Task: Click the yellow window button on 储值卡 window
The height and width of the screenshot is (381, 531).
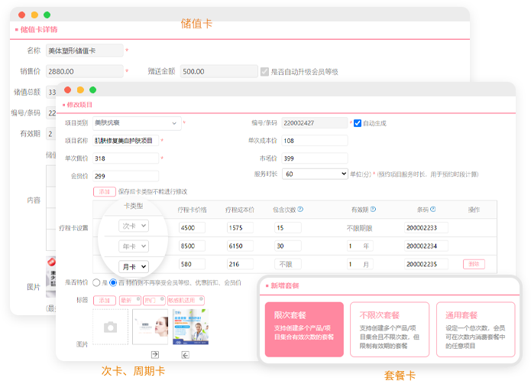Action: tap(34, 15)
